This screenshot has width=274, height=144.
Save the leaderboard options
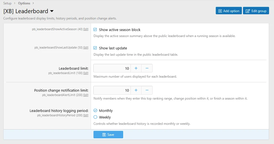click(108, 135)
